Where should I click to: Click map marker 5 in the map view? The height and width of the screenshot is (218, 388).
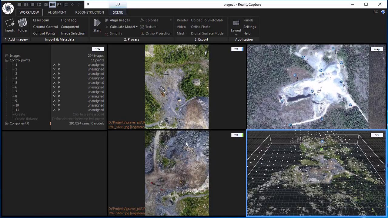click(312, 91)
